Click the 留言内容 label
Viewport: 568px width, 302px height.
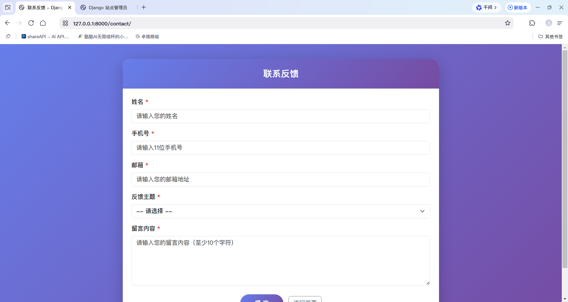(x=143, y=228)
